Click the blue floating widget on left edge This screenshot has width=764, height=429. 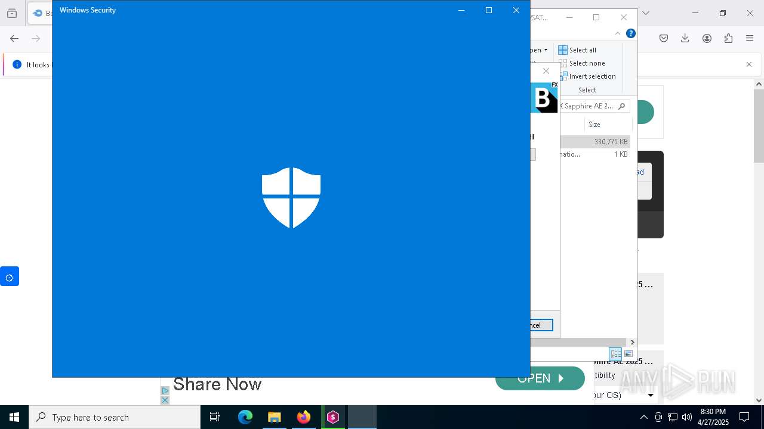[10, 276]
